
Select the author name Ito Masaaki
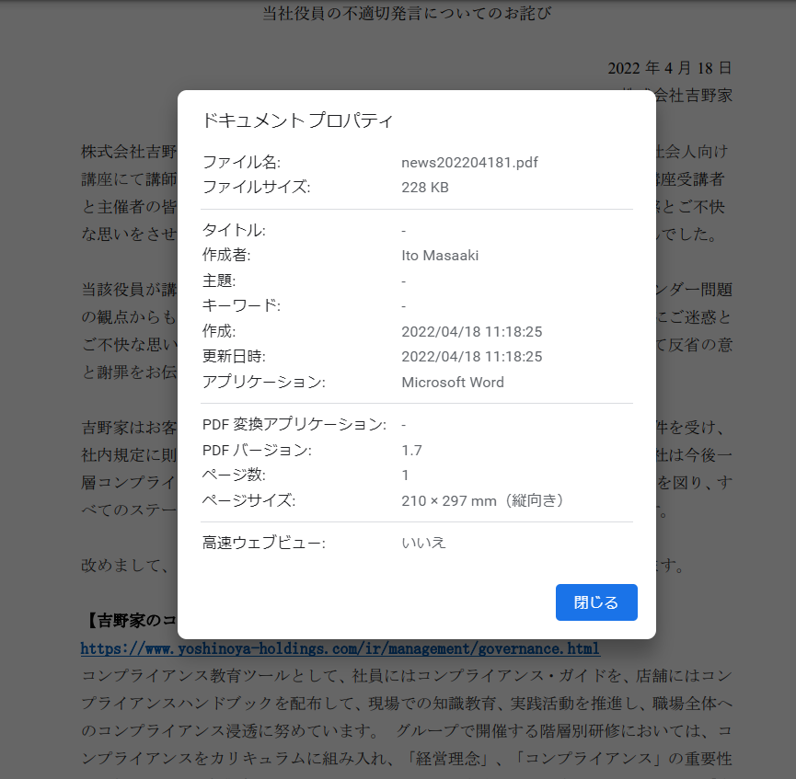click(x=440, y=256)
